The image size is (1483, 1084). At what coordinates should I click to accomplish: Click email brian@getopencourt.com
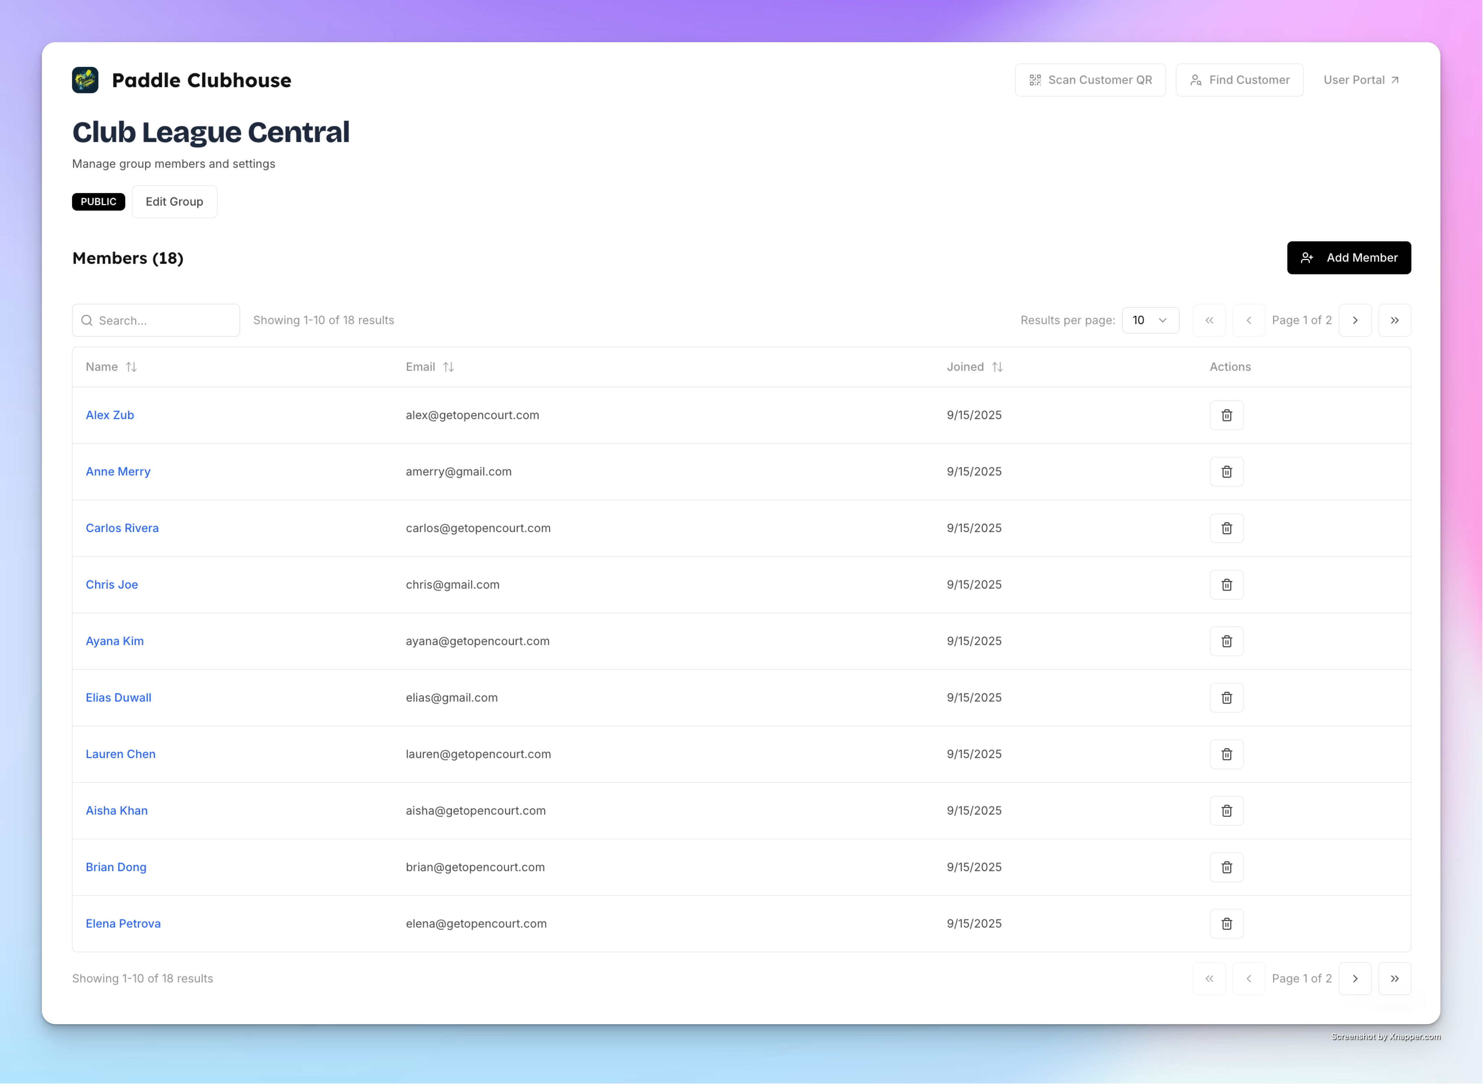[x=475, y=867]
